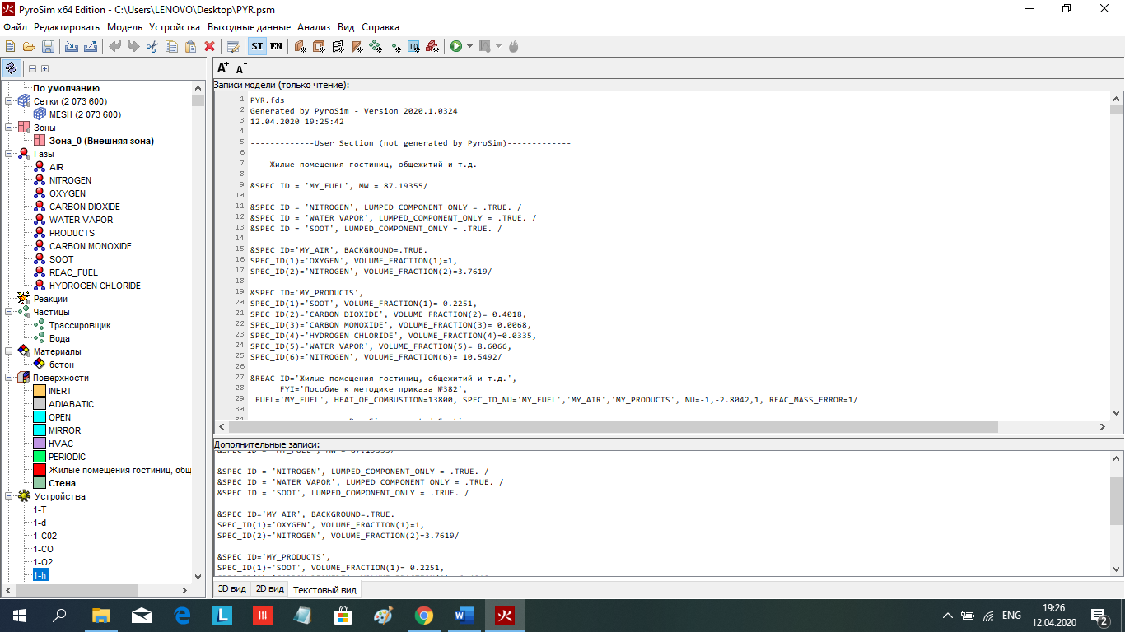The height and width of the screenshot is (632, 1125).
Task: Click the orange INERT surface swatch
Action: [x=40, y=391]
